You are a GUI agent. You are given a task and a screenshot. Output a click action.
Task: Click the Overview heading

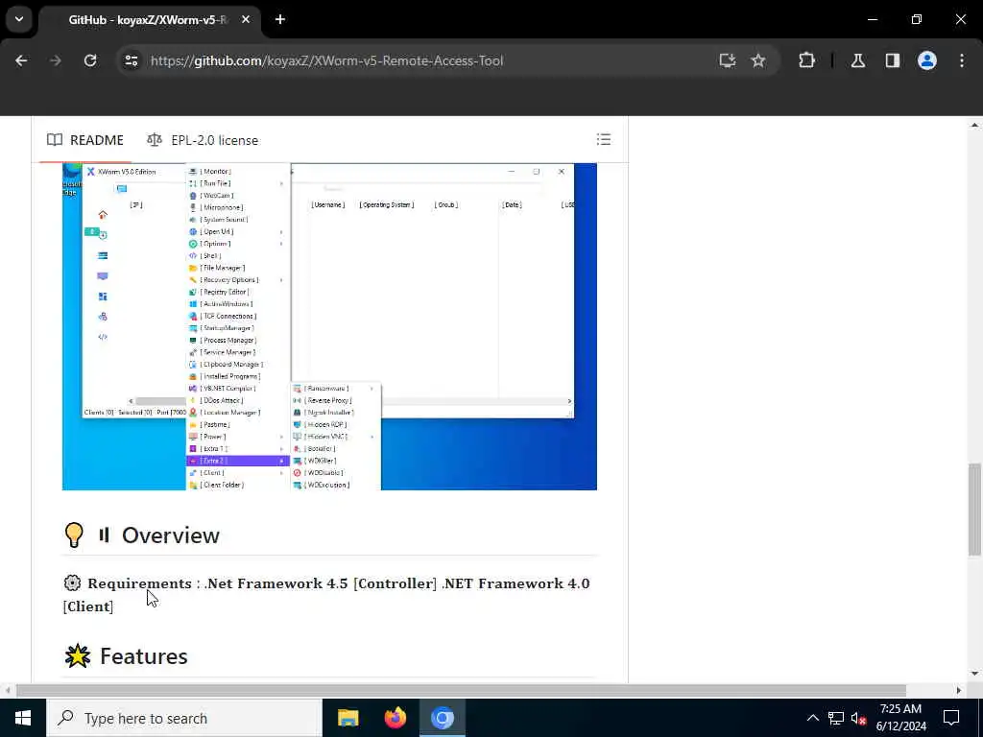click(171, 535)
